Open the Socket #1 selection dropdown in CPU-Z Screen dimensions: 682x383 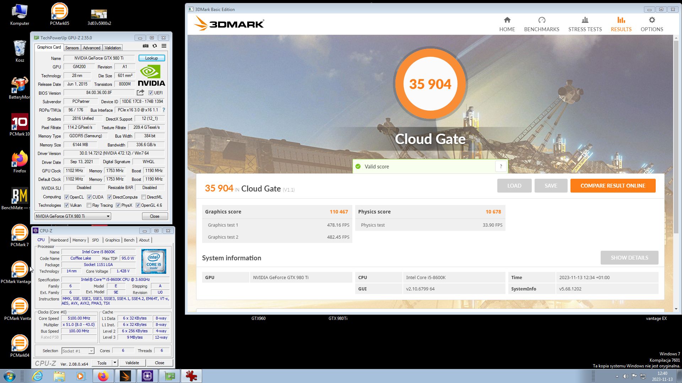pyautogui.click(x=78, y=351)
